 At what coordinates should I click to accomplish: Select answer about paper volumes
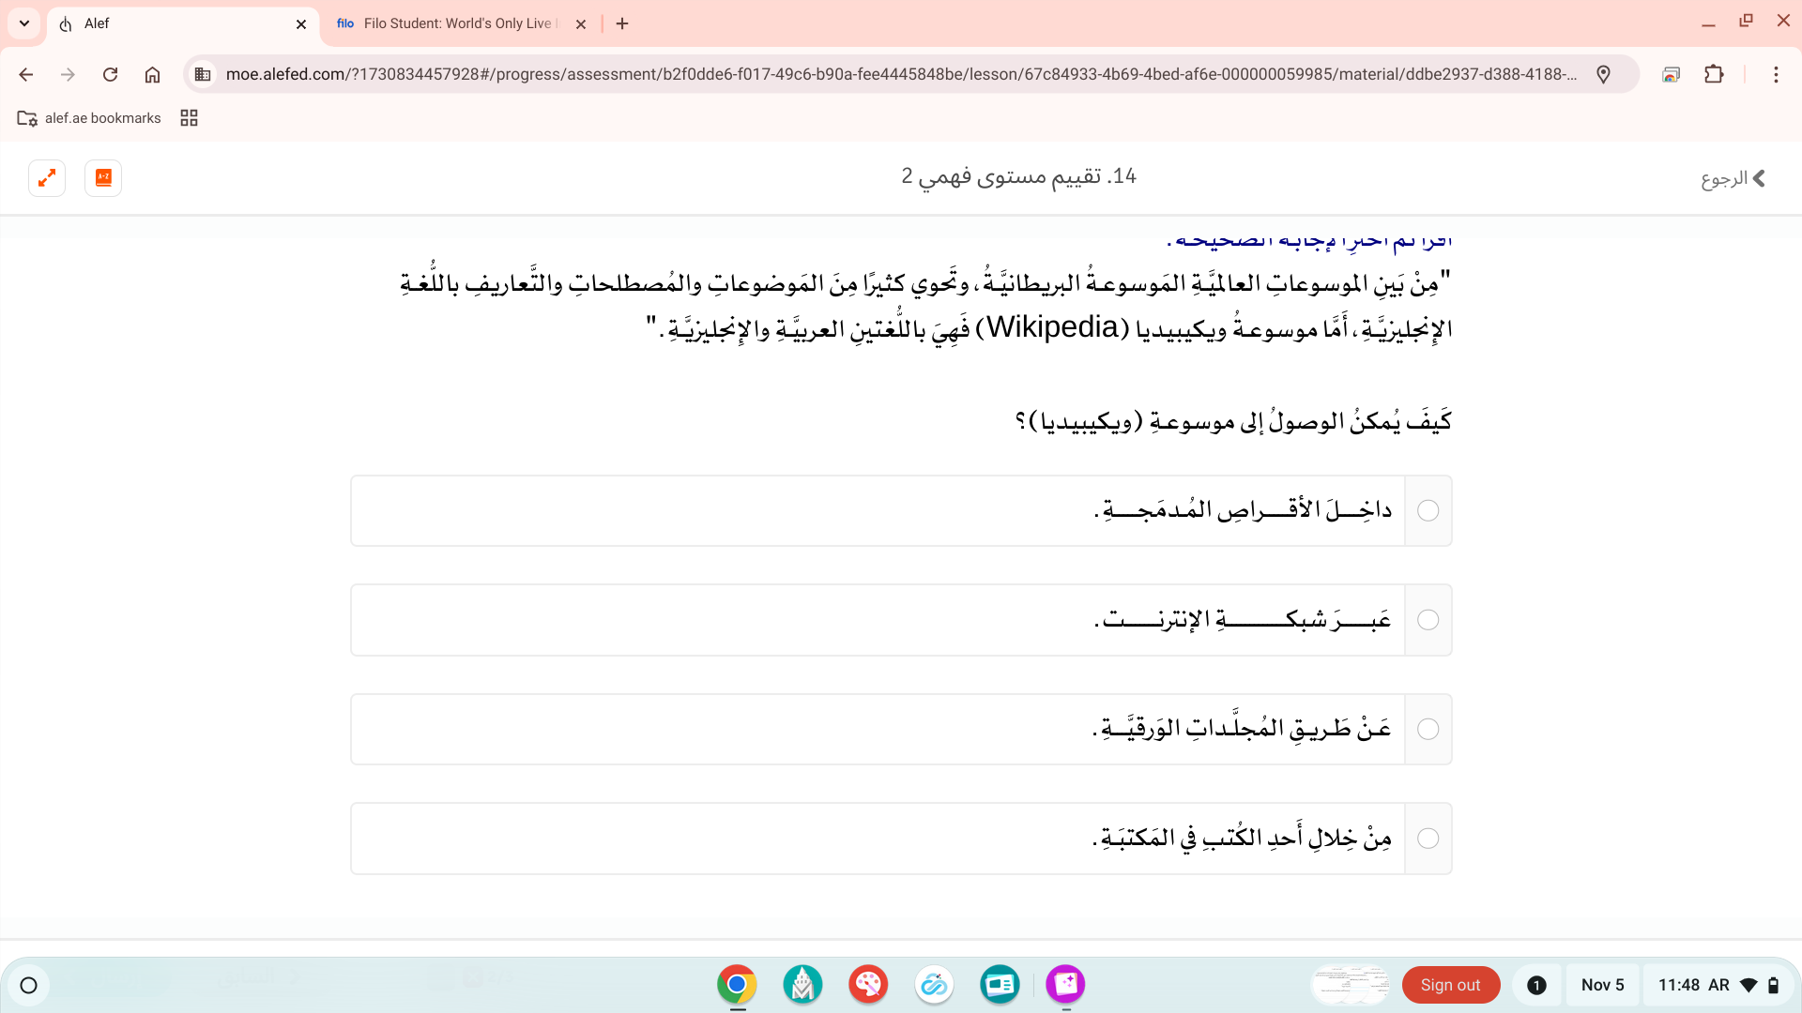coord(1428,730)
